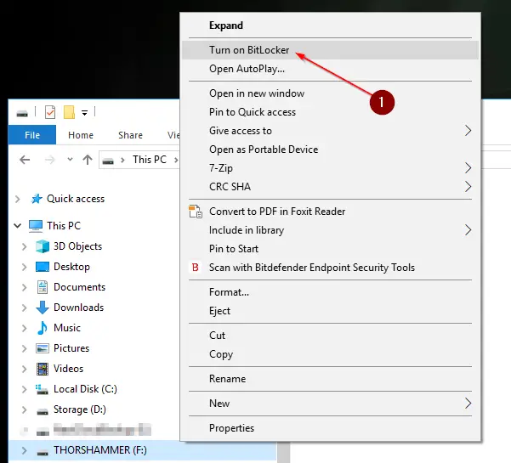511x463 pixels.
Task: Choose Convert to PDF in Foxit Reader
Action: click(x=330, y=212)
